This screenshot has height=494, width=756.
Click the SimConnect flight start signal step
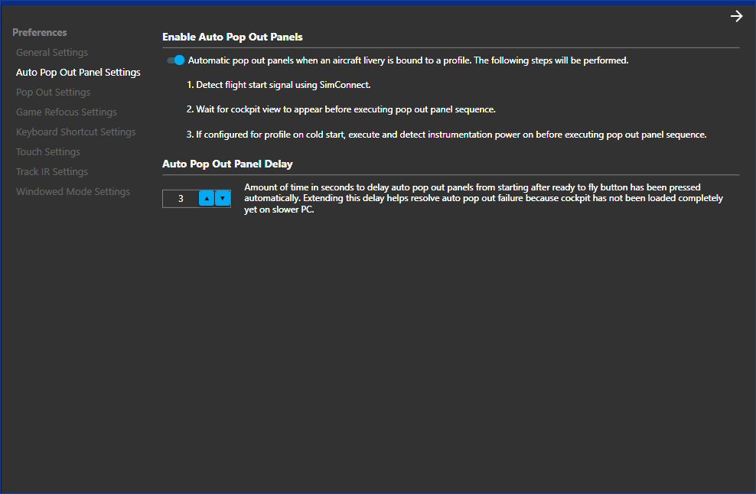[x=279, y=85]
